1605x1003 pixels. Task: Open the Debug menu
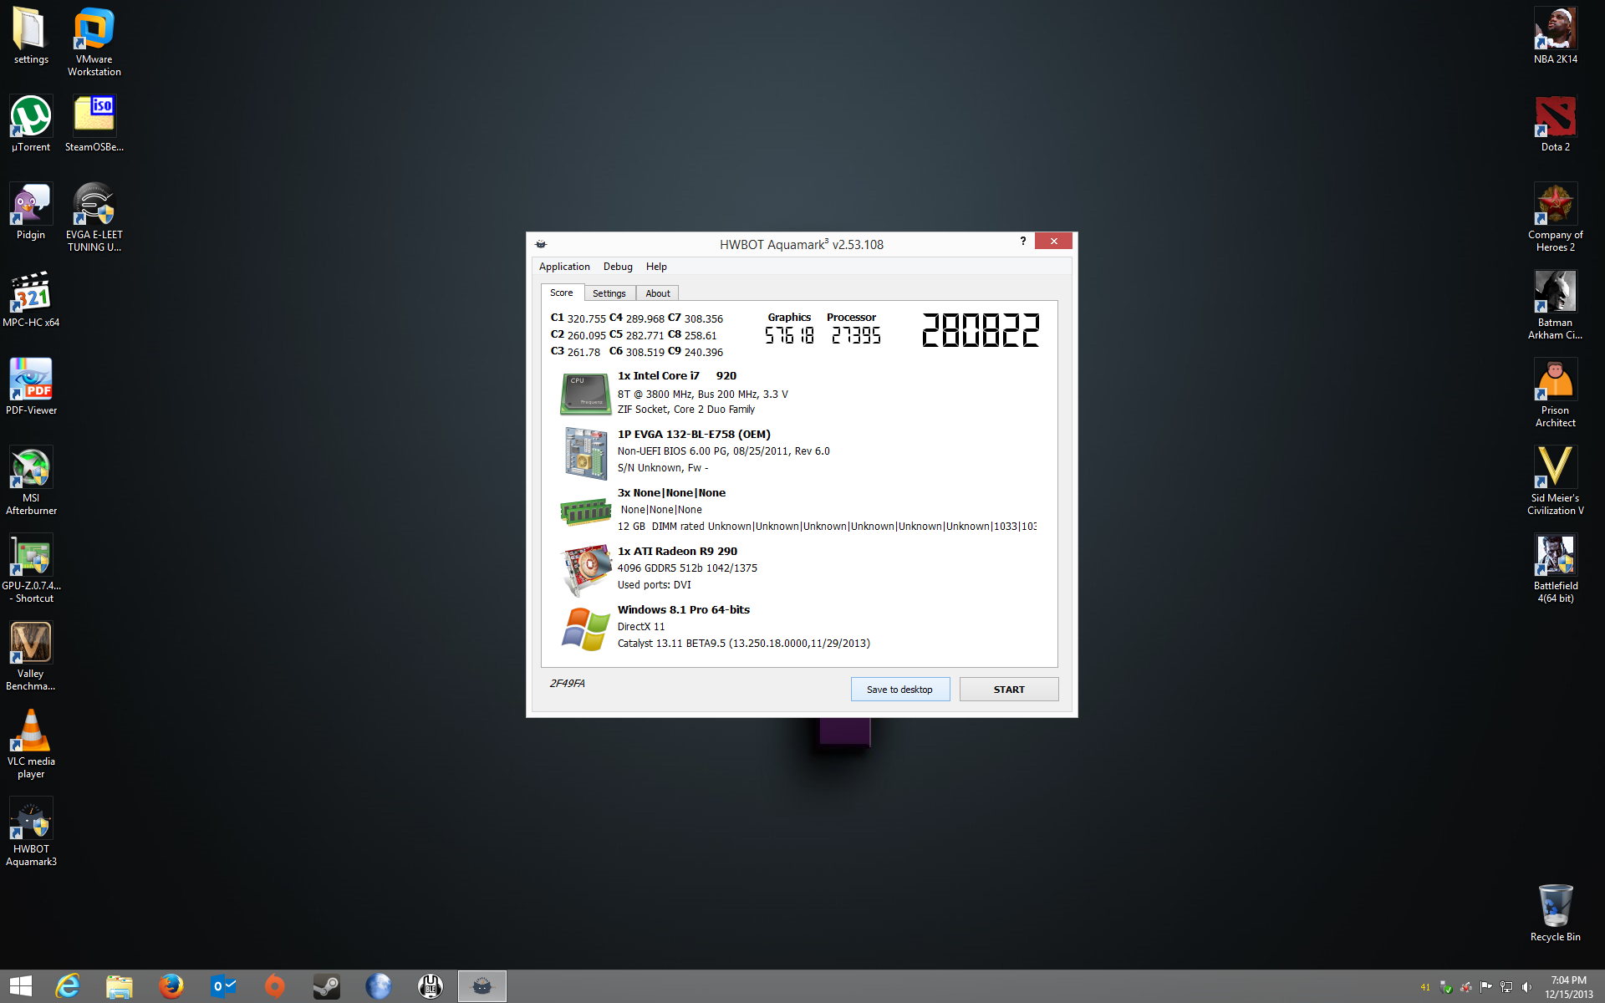pyautogui.click(x=618, y=267)
